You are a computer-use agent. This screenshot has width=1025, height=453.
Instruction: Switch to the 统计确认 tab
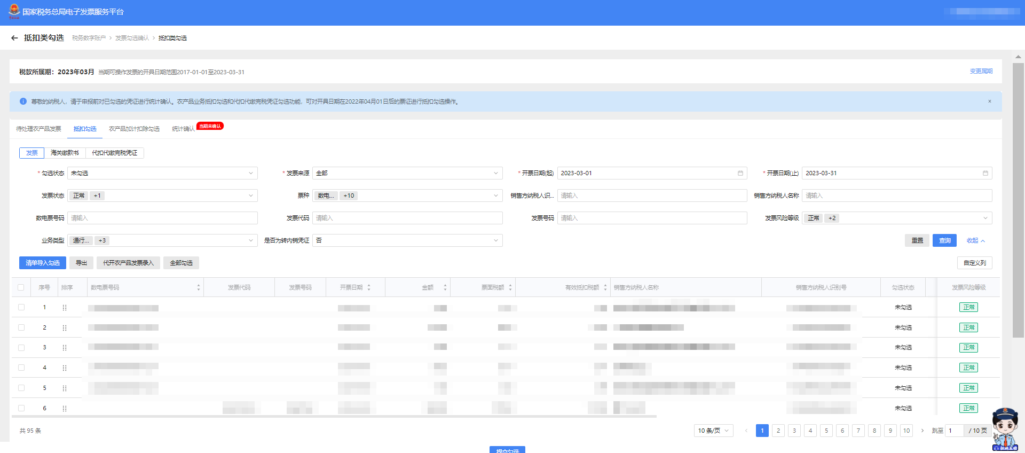coord(183,129)
